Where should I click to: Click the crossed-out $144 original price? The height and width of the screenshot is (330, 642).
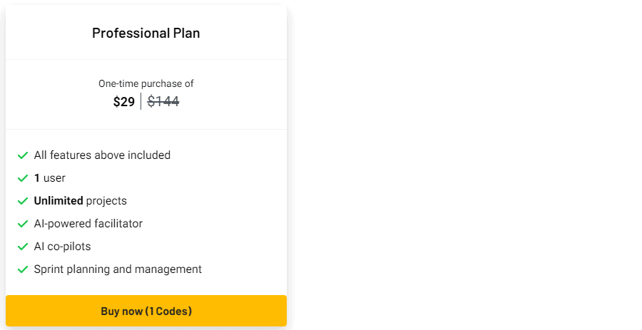click(x=163, y=102)
